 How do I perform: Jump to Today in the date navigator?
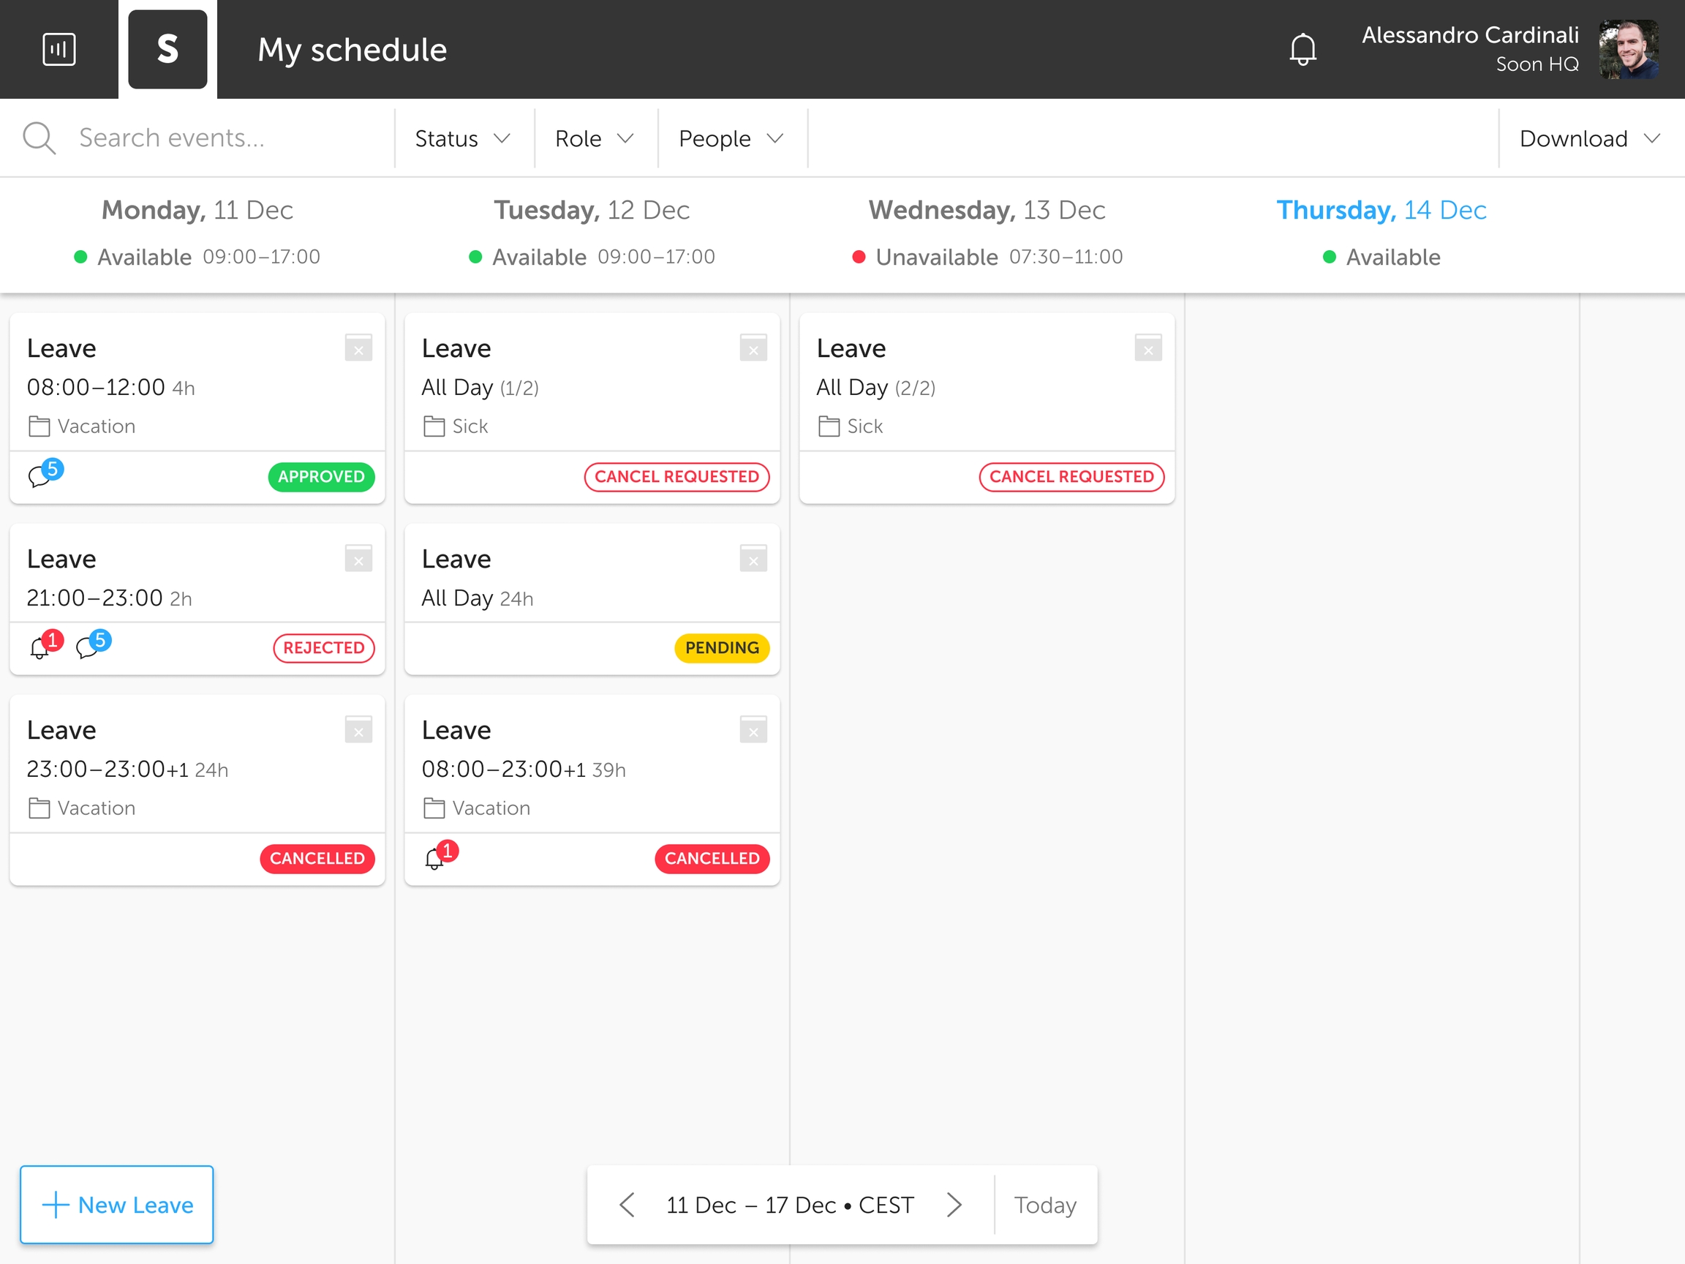(x=1044, y=1205)
